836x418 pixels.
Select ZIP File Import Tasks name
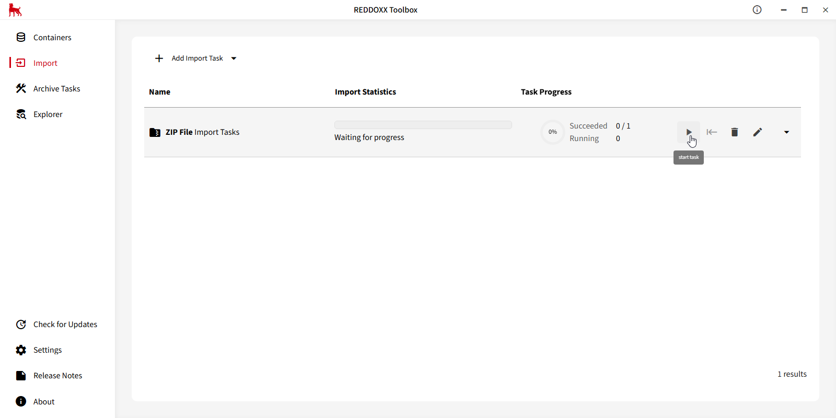tap(202, 132)
